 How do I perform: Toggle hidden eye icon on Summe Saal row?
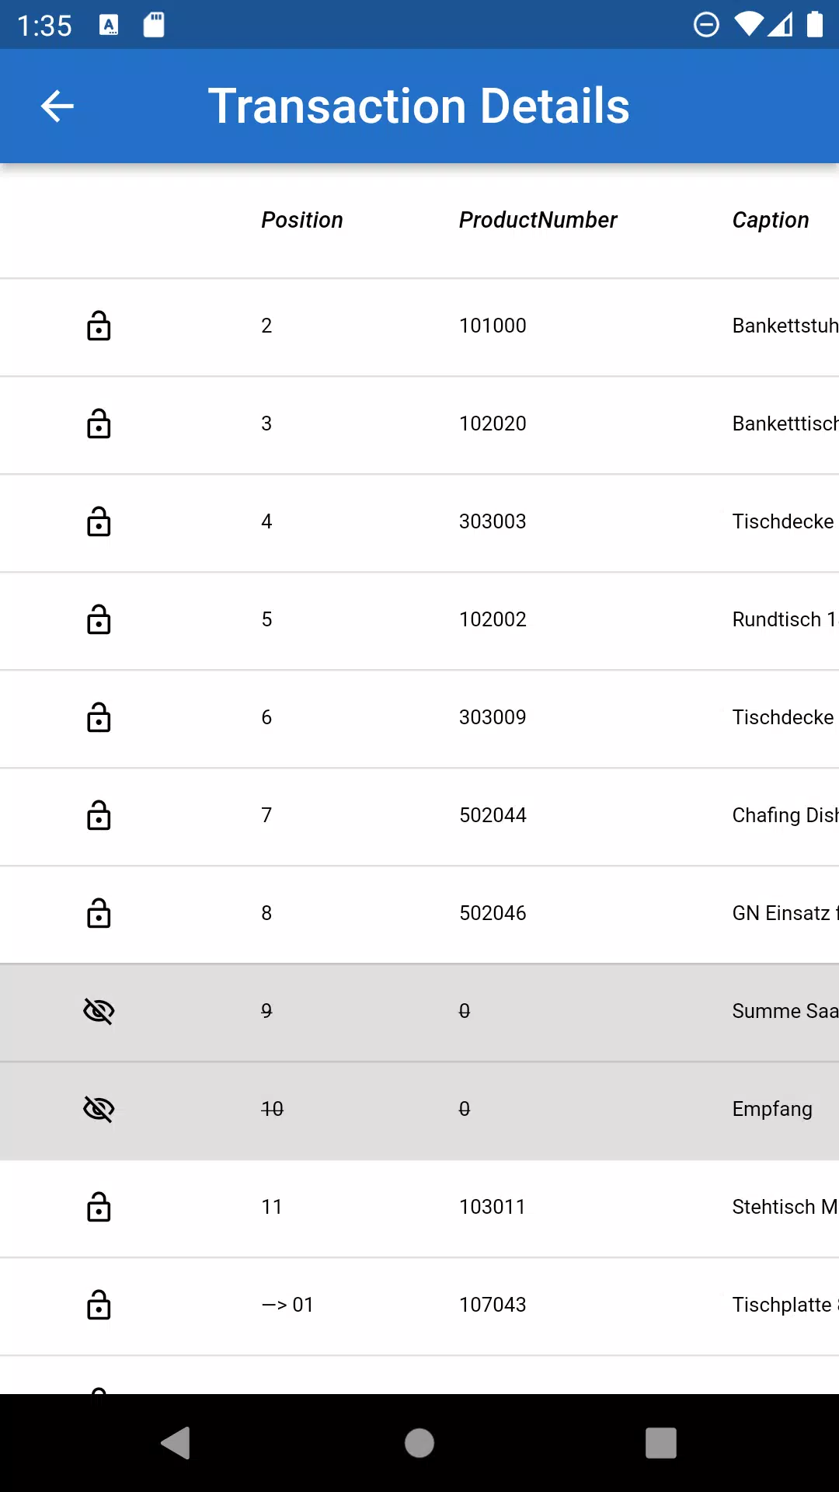pos(99,1011)
